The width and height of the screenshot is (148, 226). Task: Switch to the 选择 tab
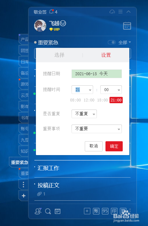pos(59,55)
